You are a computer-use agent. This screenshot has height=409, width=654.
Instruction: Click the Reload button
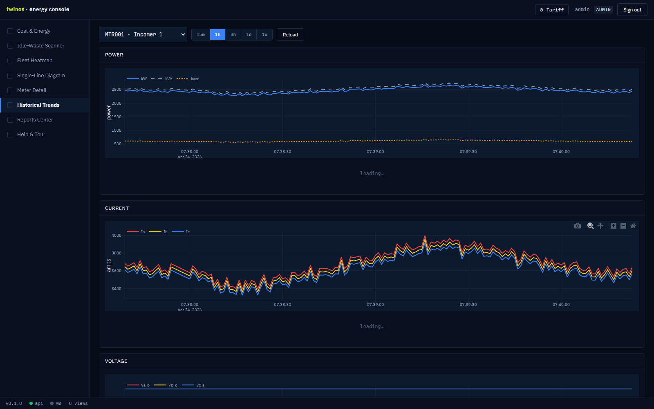coord(290,35)
